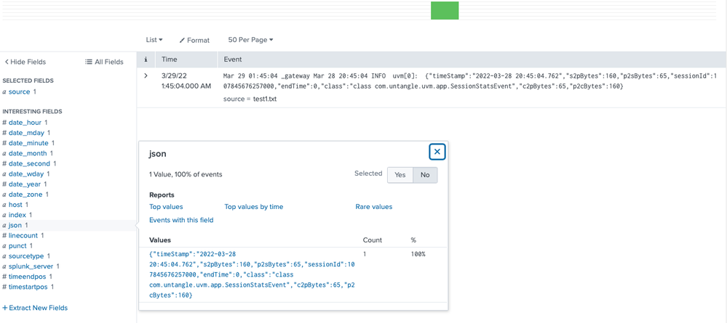
Task: Open the List view dropdown
Action: [x=154, y=40]
